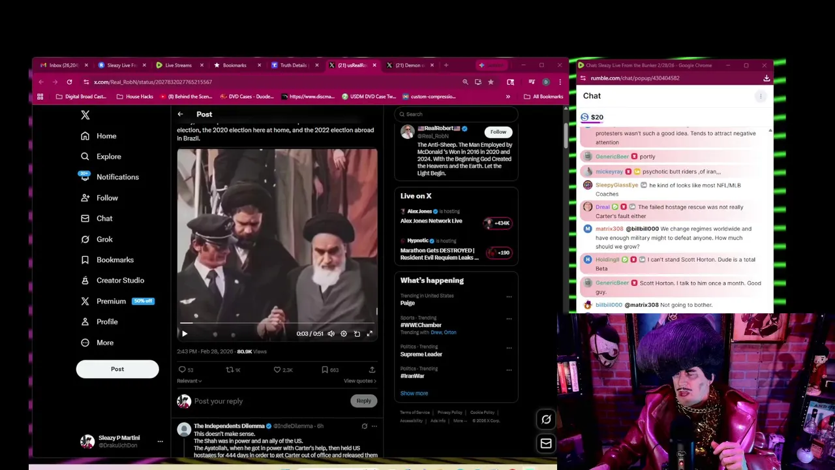Play the embedded video
Viewport: 835px width, 470px height.
click(185, 334)
